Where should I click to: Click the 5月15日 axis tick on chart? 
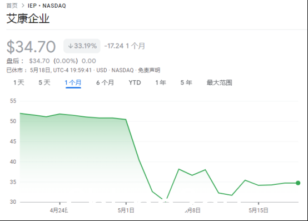259,210
